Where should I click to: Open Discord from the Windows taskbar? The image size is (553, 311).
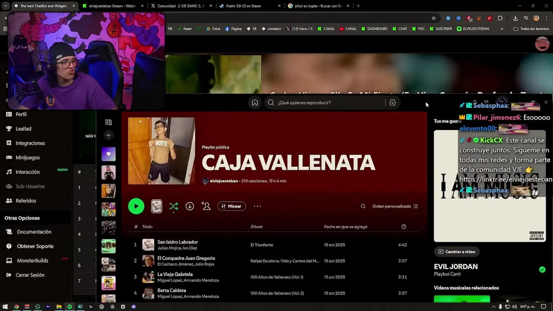(133, 307)
